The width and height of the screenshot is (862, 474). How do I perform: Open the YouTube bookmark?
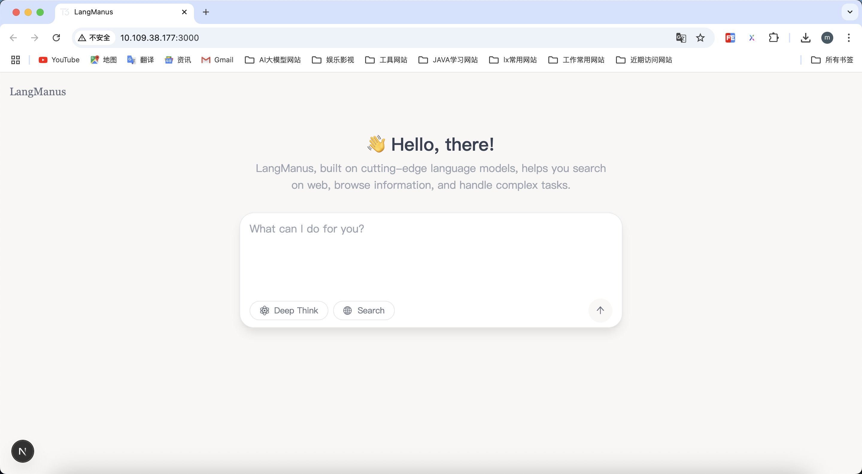click(59, 60)
